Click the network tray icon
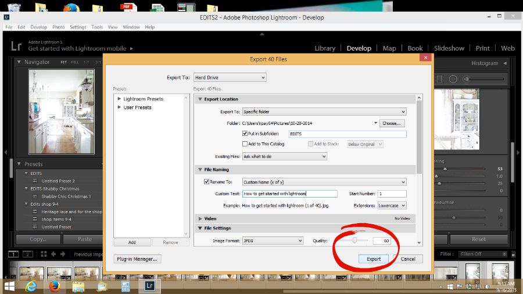Screen dimensions: 523x294 478,286
